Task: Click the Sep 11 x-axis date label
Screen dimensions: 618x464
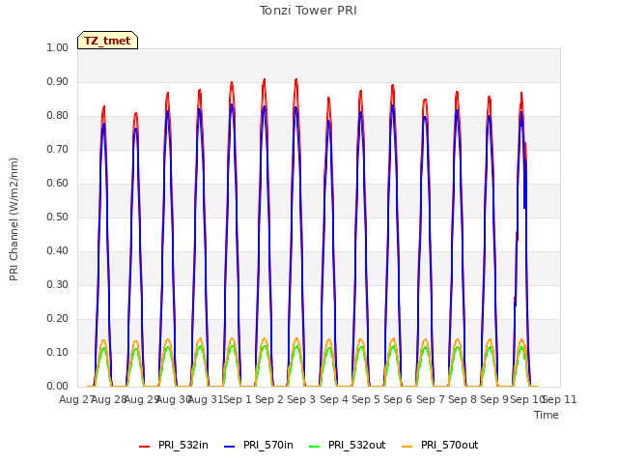Action: (x=560, y=399)
